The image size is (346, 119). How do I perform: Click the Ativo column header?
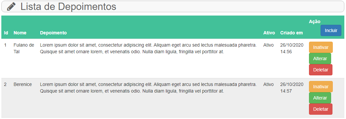point(269,33)
